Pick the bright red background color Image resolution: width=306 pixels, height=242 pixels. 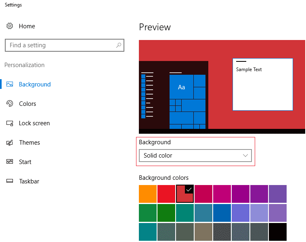[x=166, y=194]
